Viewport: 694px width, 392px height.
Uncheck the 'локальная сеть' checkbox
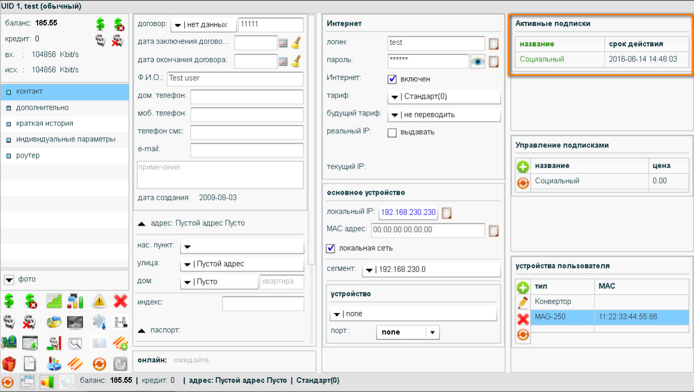pyautogui.click(x=331, y=248)
